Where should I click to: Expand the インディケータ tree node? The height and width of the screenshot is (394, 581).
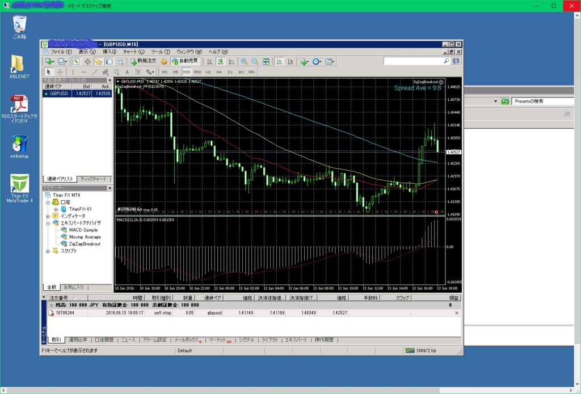(48, 217)
